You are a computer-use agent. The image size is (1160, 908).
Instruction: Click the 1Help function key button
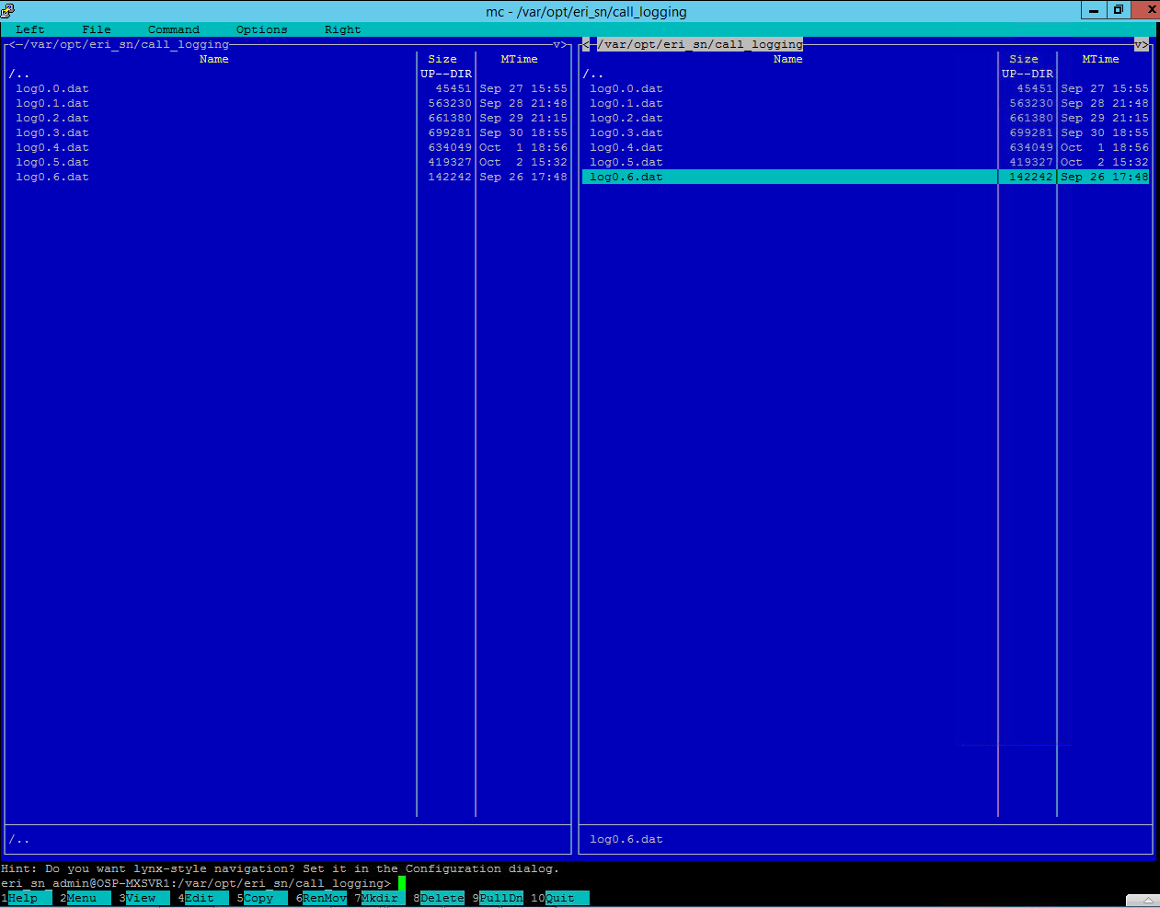tap(26, 898)
